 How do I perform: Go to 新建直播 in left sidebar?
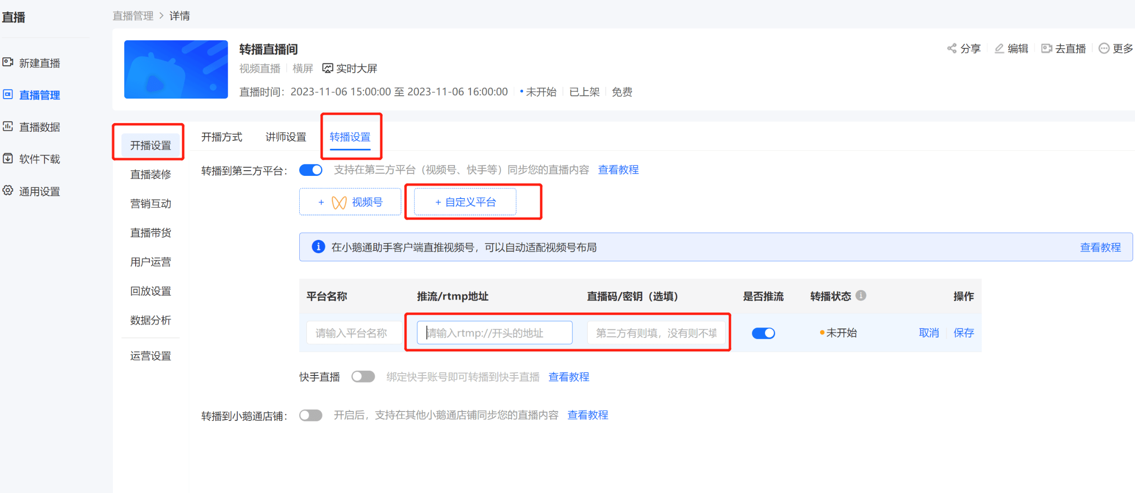point(39,63)
